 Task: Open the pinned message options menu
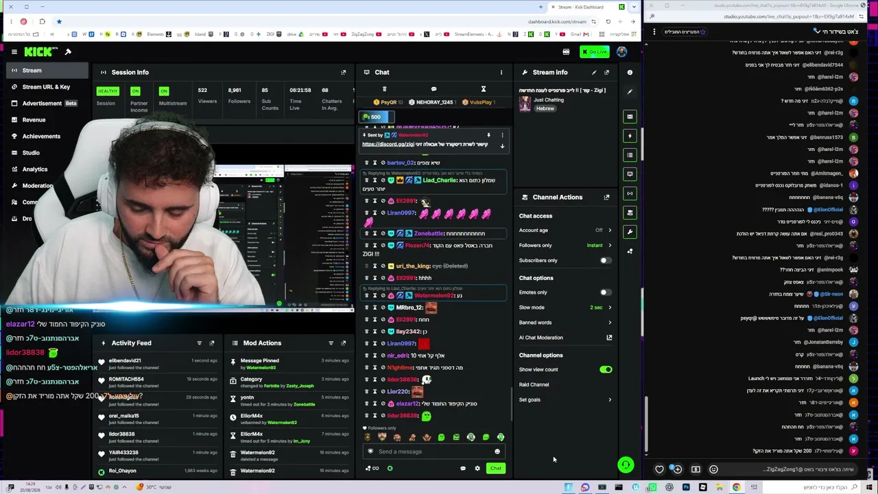[502, 135]
